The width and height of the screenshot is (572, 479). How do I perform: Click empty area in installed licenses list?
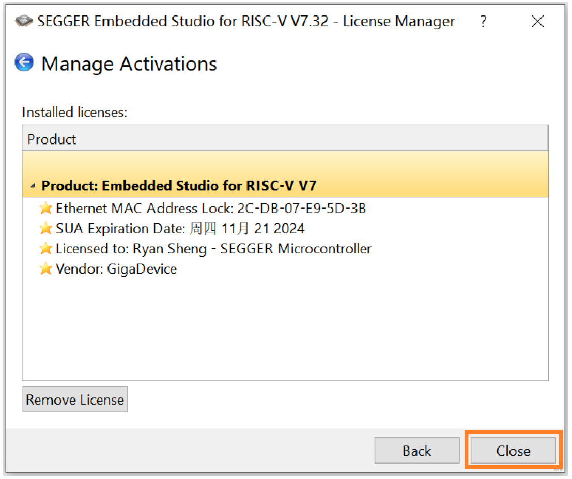tap(284, 330)
